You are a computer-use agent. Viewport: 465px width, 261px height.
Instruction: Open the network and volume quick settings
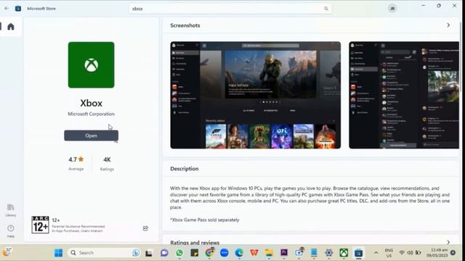(410, 253)
